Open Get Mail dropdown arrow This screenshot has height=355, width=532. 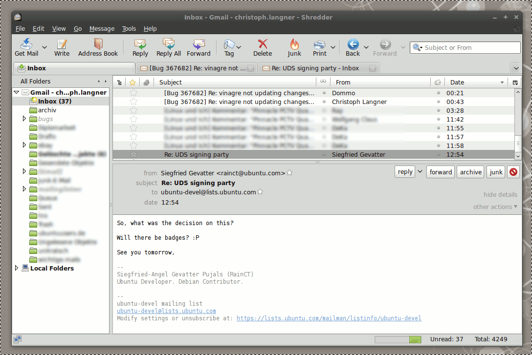point(44,47)
